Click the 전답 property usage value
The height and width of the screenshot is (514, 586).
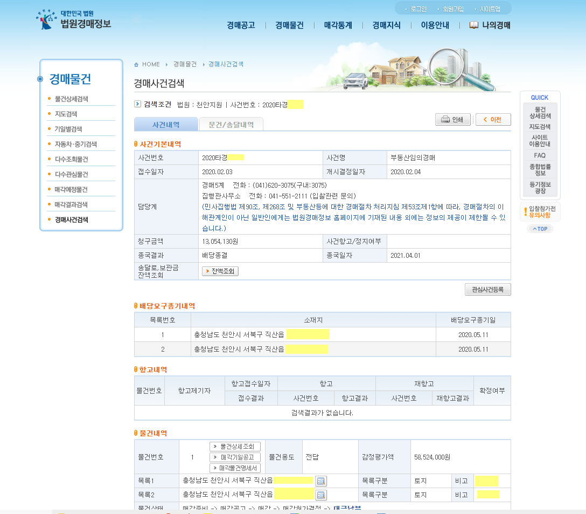point(312,457)
